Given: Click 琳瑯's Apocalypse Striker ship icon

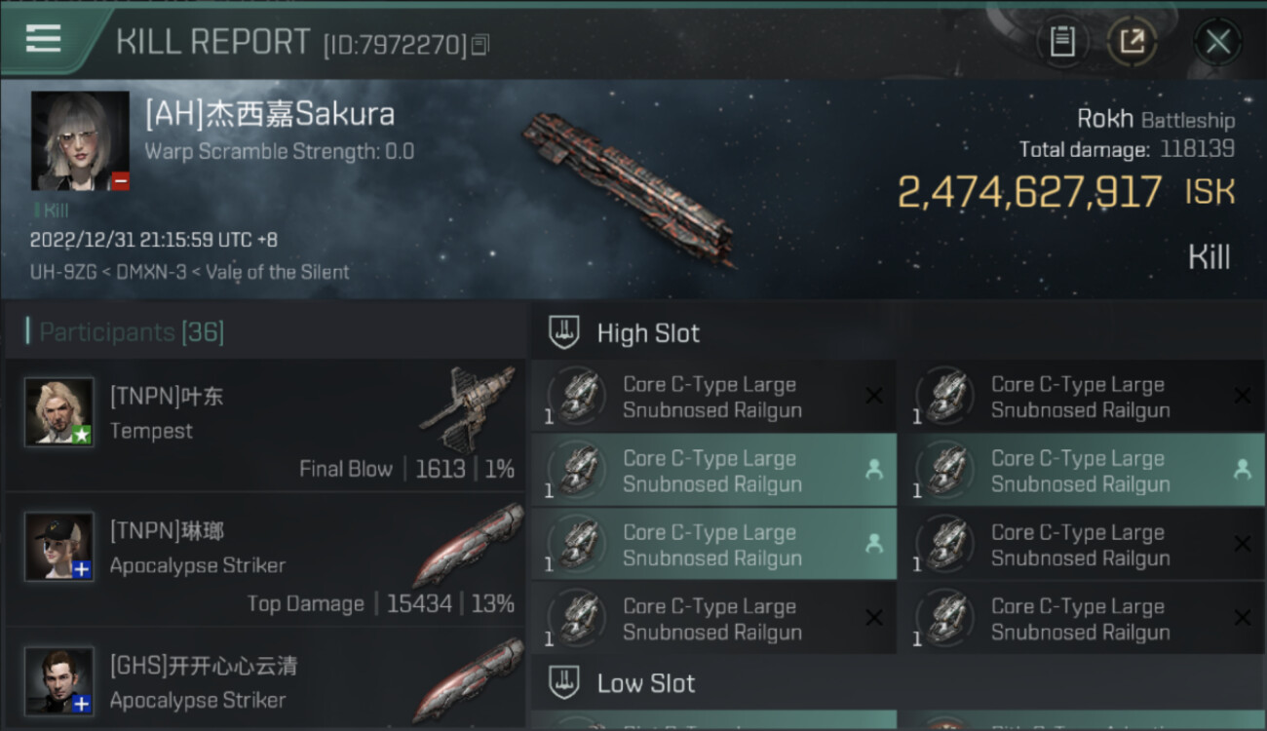Looking at the screenshot, I should coord(467,546).
